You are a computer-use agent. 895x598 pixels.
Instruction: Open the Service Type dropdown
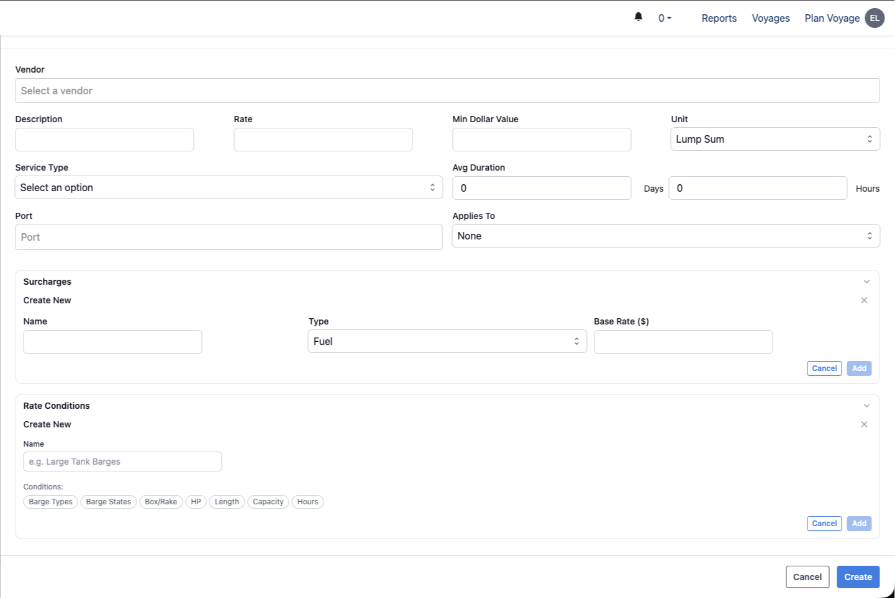[229, 187]
